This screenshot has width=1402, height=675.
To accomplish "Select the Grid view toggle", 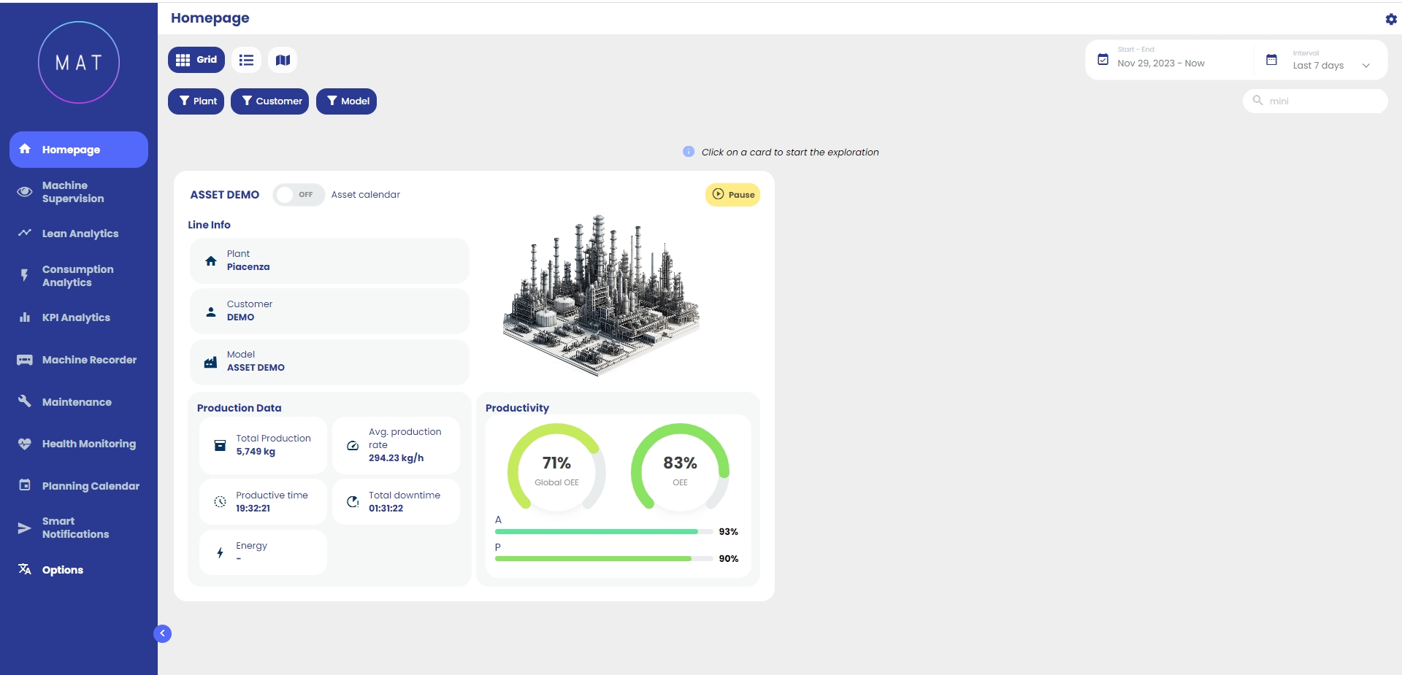I will 196,60.
